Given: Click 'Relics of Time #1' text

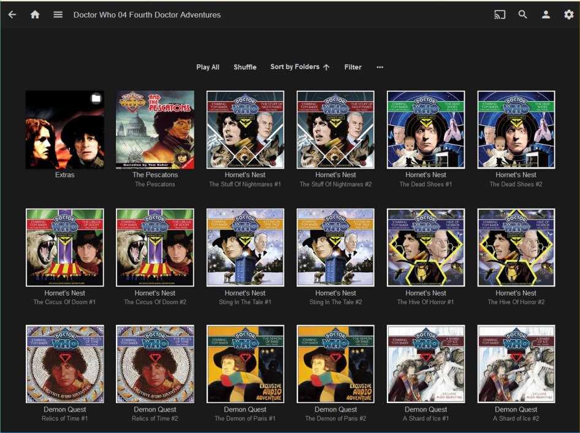Looking at the screenshot, I should [x=65, y=418].
